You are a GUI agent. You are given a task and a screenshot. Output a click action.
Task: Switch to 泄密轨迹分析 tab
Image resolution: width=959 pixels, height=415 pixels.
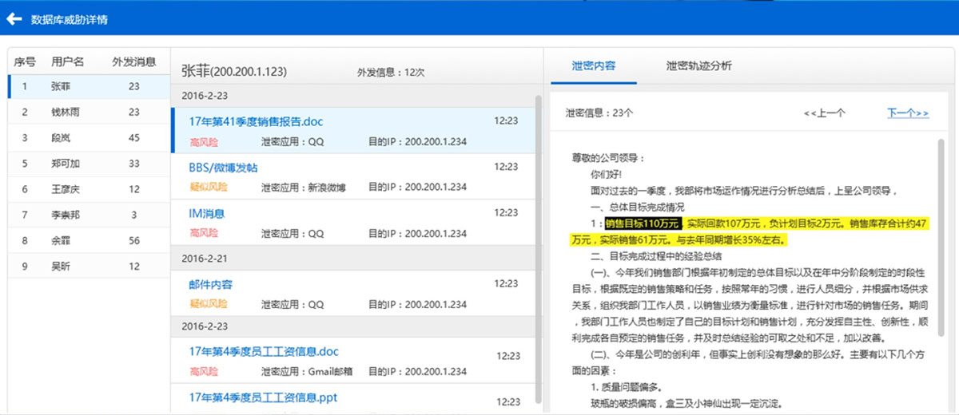pos(698,66)
